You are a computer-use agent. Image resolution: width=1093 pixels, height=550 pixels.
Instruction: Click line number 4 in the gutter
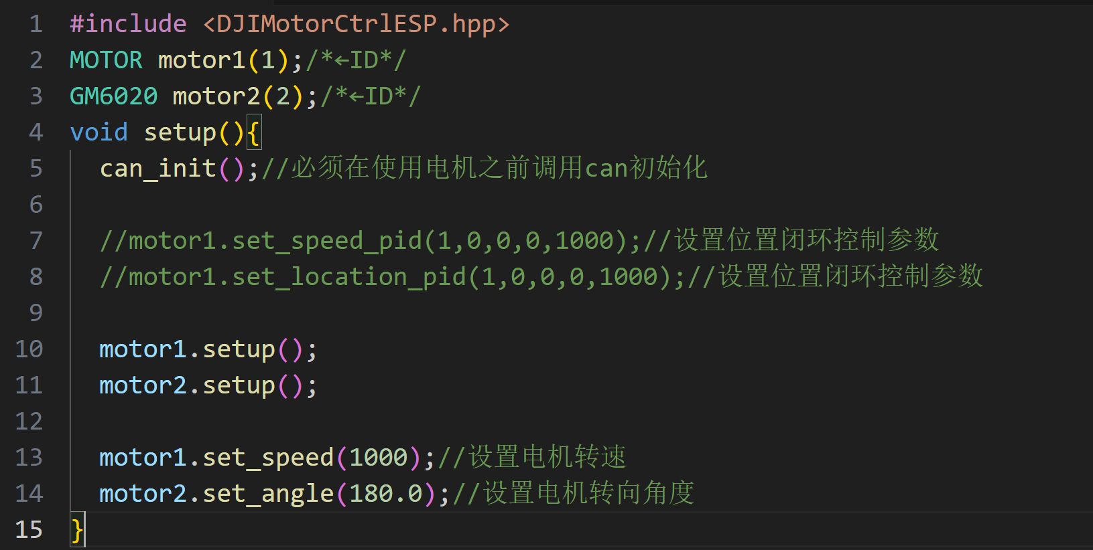[36, 132]
